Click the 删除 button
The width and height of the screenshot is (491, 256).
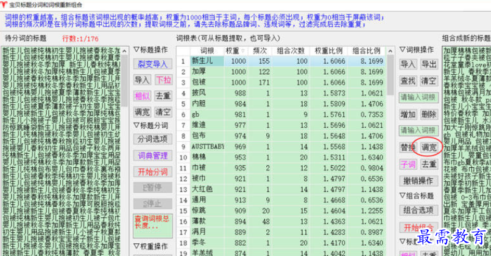click(x=429, y=114)
